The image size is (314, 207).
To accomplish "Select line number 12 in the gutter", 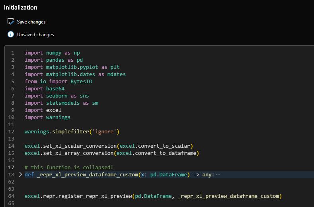I will tap(12, 132).
